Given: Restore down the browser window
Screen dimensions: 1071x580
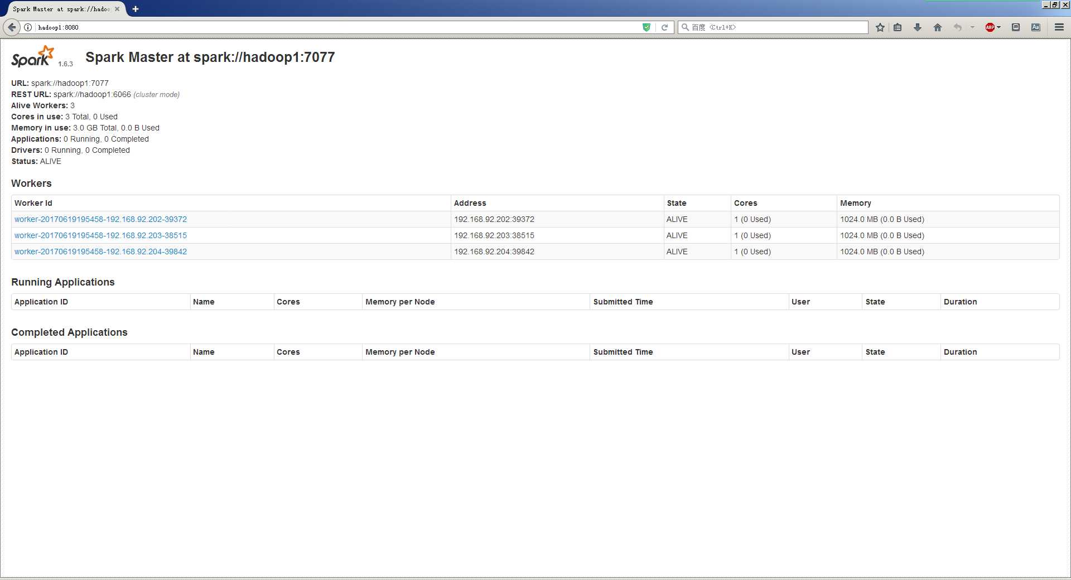Looking at the screenshot, I should 1055,4.
